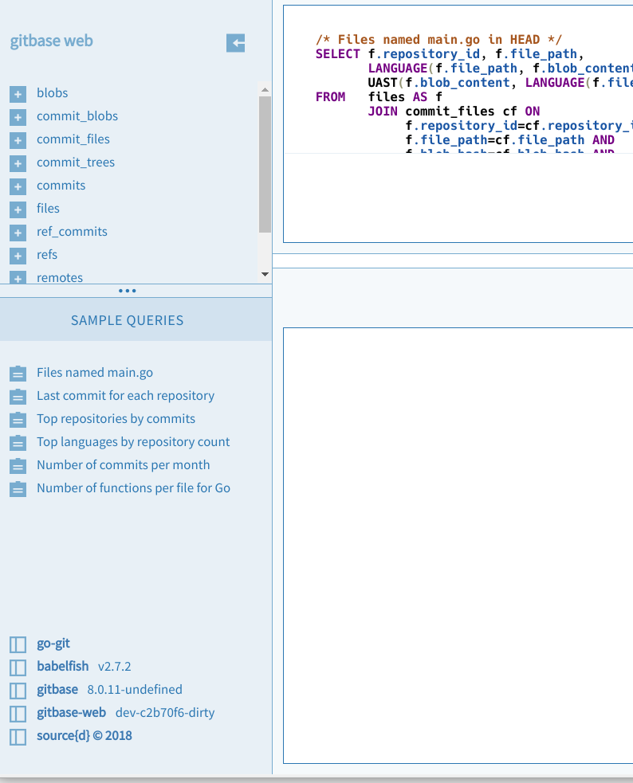Click the book icon next to babelfish

coord(18,668)
